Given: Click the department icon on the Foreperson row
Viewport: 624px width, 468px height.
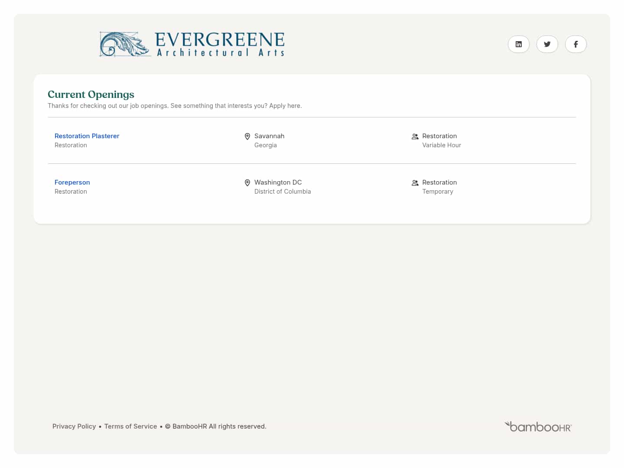Looking at the screenshot, I should [415, 182].
